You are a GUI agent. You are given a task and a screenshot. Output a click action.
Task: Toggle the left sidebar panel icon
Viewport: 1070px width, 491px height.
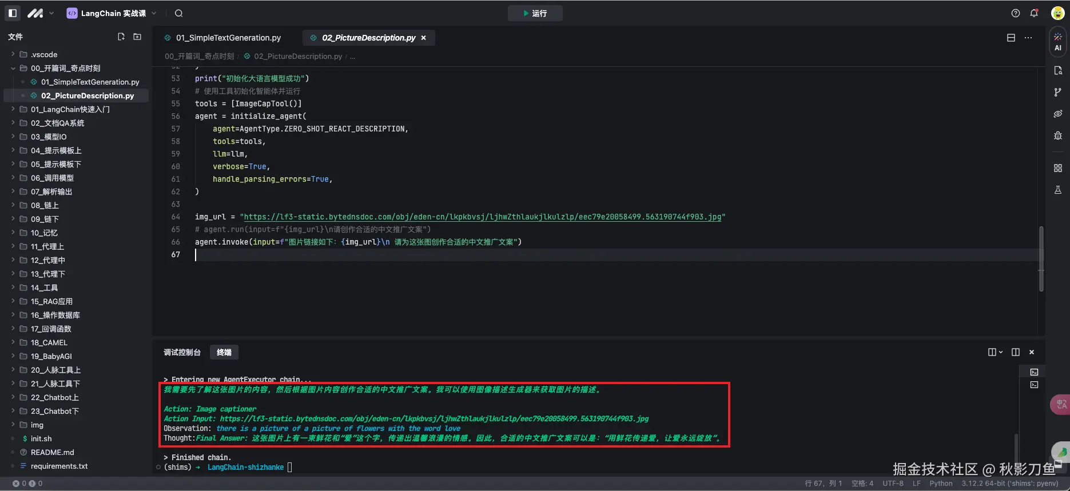[13, 13]
